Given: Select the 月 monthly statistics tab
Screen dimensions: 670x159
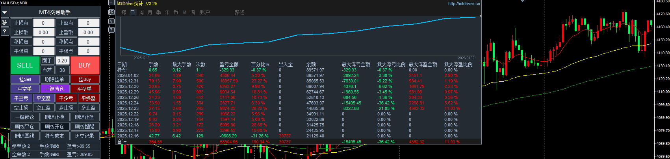Looking at the screenshot, I should [x=150, y=12].
